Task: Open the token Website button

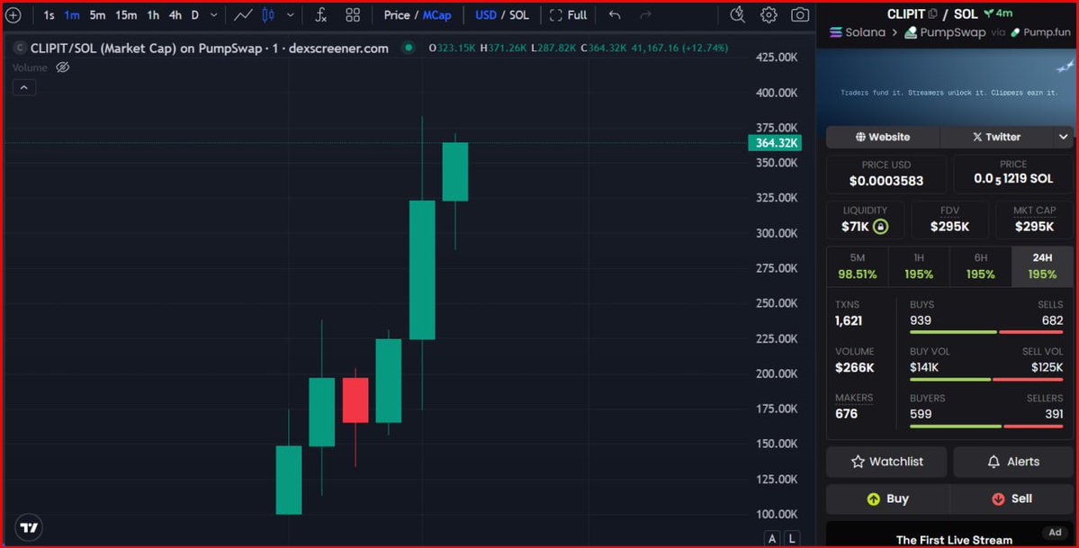Action: (883, 137)
